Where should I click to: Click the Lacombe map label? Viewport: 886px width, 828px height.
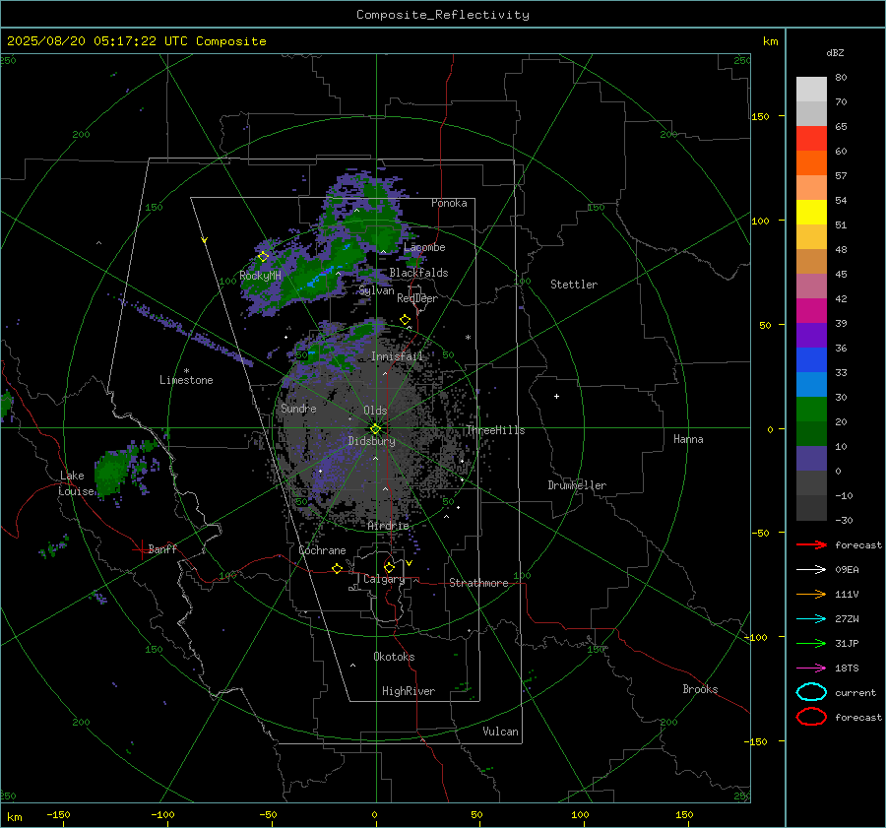[x=424, y=247]
